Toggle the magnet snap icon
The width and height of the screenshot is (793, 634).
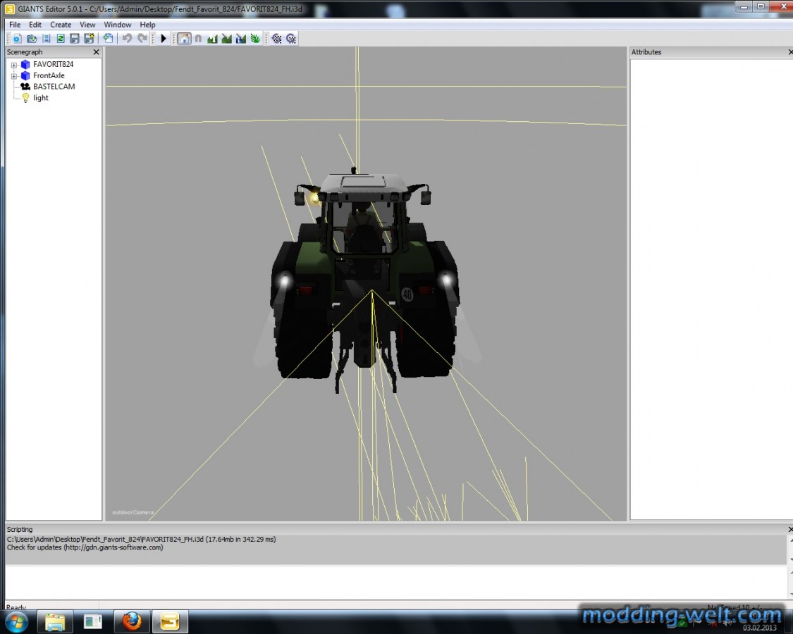click(198, 39)
